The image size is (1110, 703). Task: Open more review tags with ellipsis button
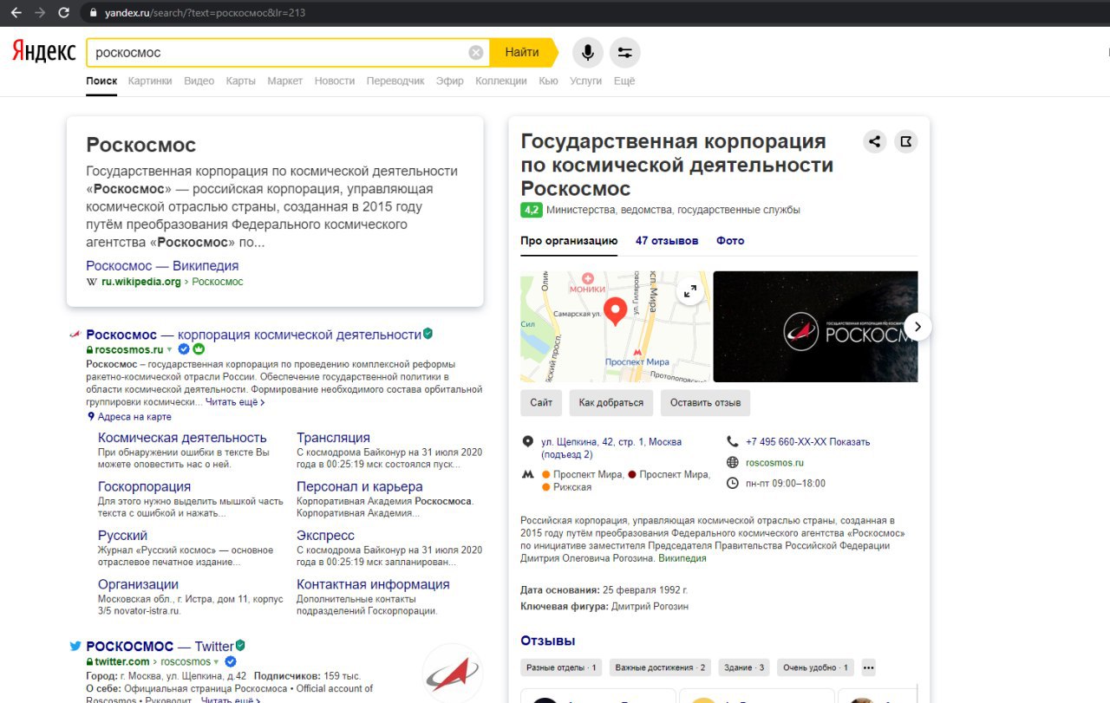click(x=869, y=667)
